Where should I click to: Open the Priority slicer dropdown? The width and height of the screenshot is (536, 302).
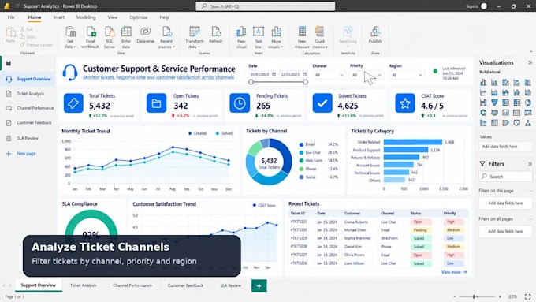pyautogui.click(x=367, y=75)
